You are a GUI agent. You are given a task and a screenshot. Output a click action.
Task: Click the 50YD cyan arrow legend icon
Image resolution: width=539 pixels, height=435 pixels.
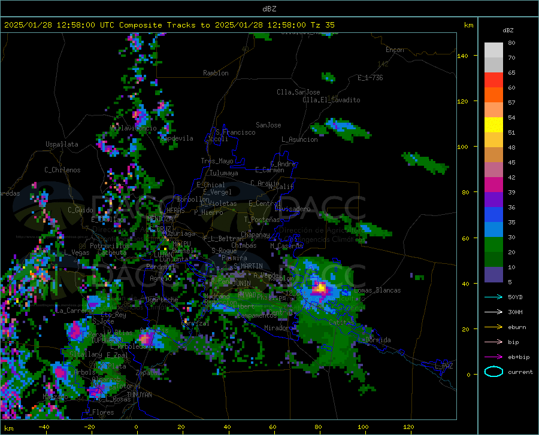click(x=493, y=297)
